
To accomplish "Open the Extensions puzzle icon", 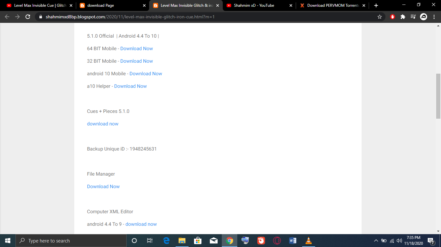I will pos(403,17).
